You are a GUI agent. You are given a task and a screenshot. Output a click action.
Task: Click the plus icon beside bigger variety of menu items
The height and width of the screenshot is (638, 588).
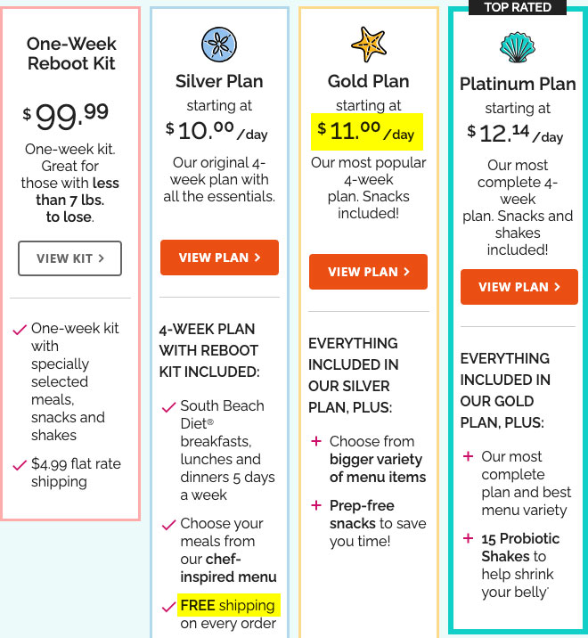coord(316,441)
